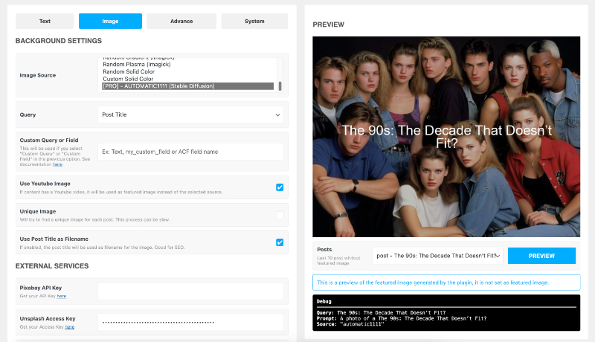This screenshot has width=595, height=342.
Task: Click the Debug Prompt line
Action: click(402, 318)
